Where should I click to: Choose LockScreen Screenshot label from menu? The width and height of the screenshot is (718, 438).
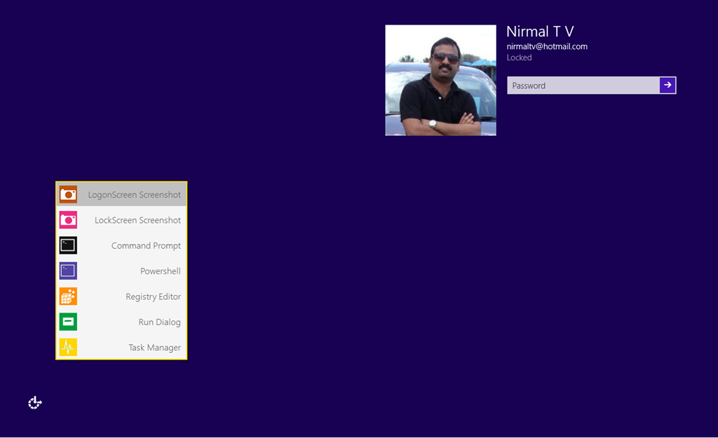[137, 220]
